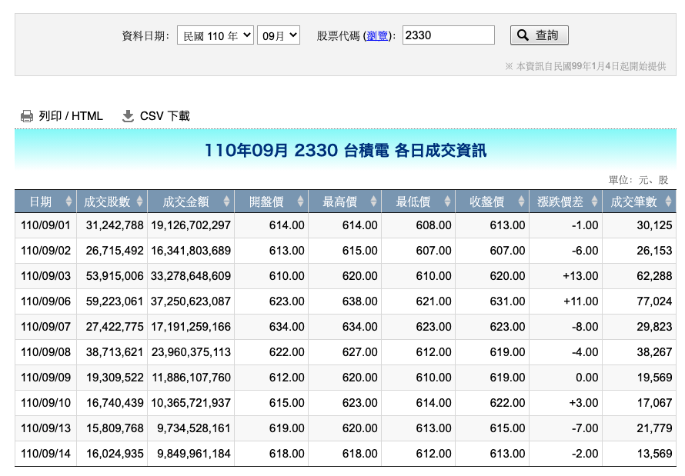Select date cell 110/09/02
685x476 pixels.
pyautogui.click(x=45, y=251)
